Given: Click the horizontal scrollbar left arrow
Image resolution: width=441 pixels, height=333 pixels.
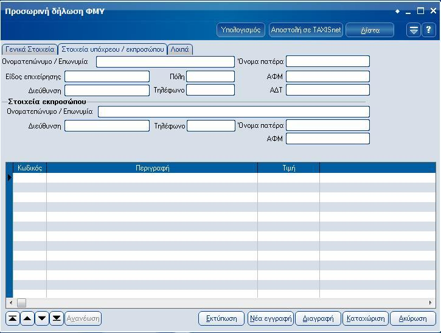Looking at the screenshot, I should pyautogui.click(x=11, y=303).
